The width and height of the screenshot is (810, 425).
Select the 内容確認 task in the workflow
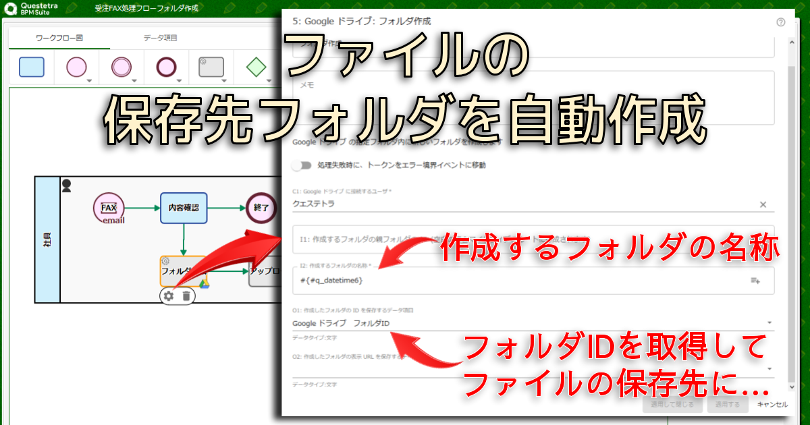pos(184,208)
